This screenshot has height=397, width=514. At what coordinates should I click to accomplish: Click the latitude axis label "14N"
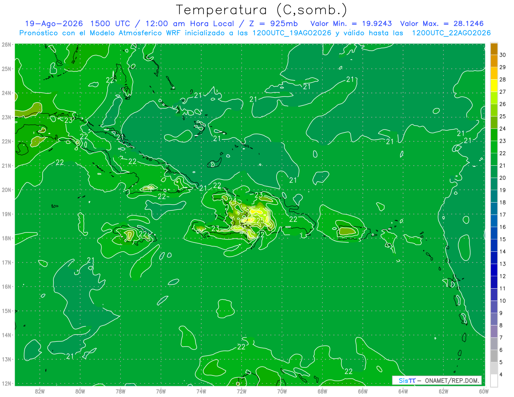(6, 335)
